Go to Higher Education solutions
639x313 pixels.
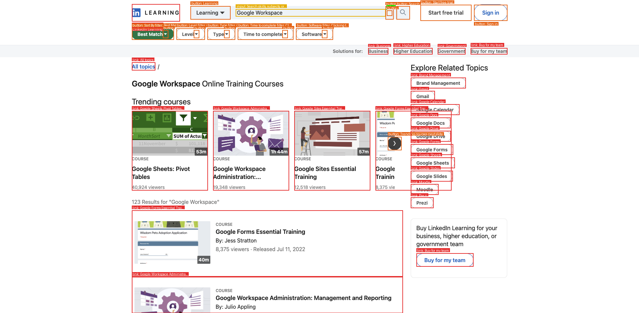tap(413, 51)
